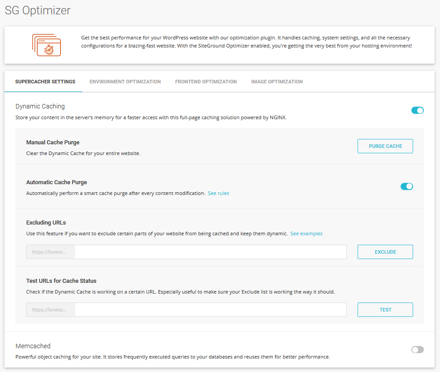
Task: Click 'Powerful object caching' description text
Action: coord(173,357)
